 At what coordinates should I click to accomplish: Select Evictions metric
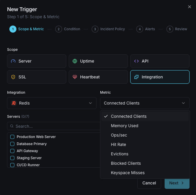tap(145, 154)
